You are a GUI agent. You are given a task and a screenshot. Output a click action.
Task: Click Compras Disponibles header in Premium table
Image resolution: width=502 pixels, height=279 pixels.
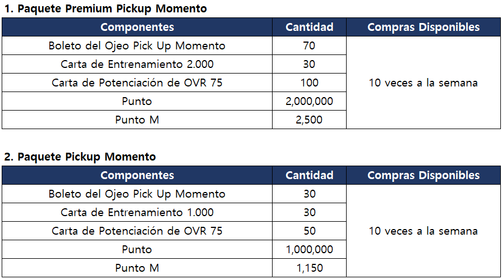423,27
